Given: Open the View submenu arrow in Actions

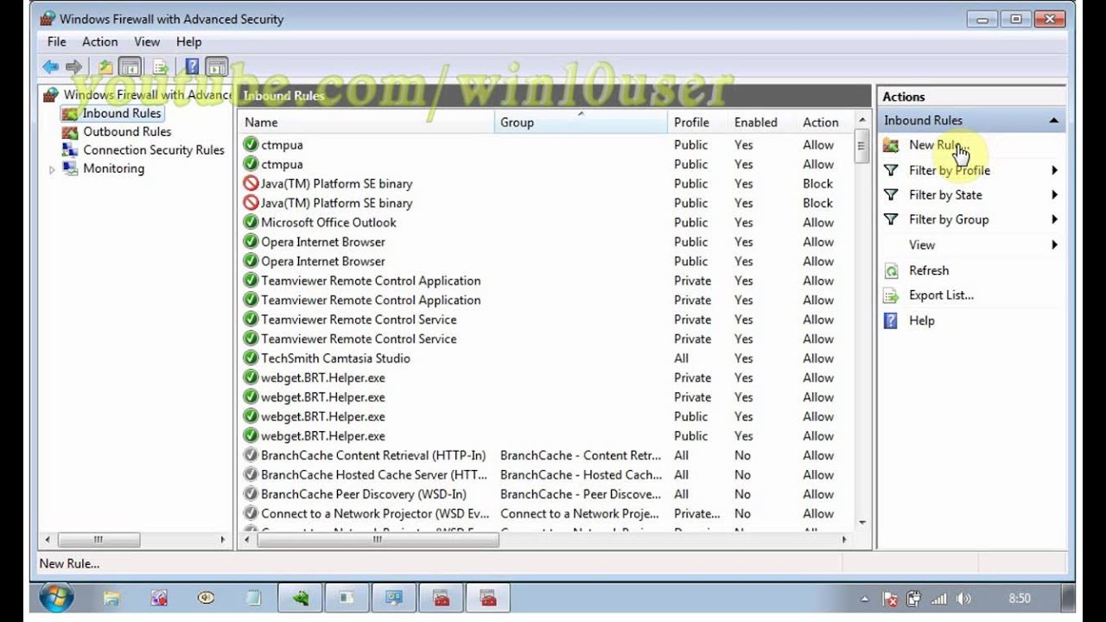Looking at the screenshot, I should pos(1054,244).
